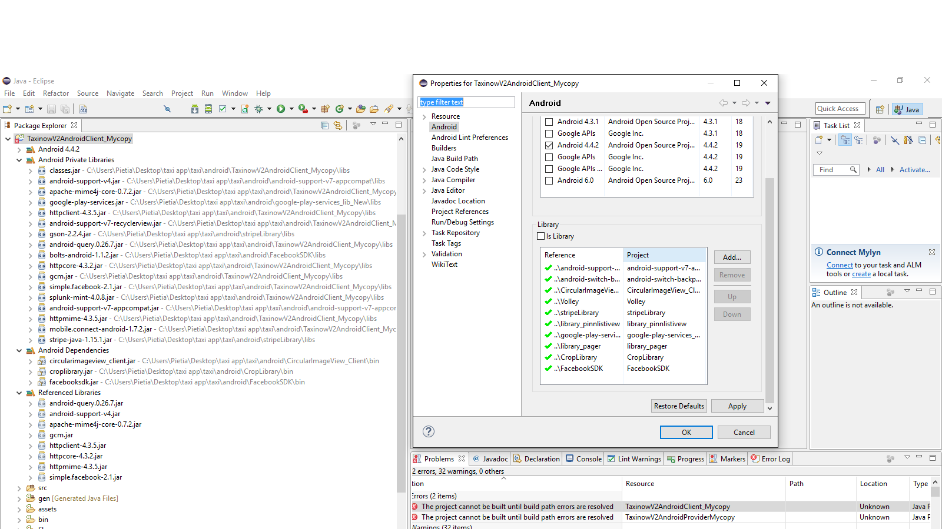Click the Save disk icon in toolbar

[x=51, y=109]
